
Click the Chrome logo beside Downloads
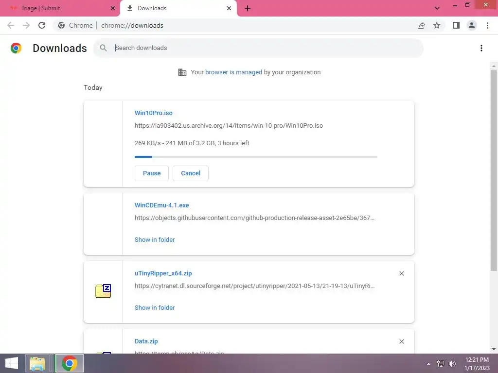click(x=16, y=48)
